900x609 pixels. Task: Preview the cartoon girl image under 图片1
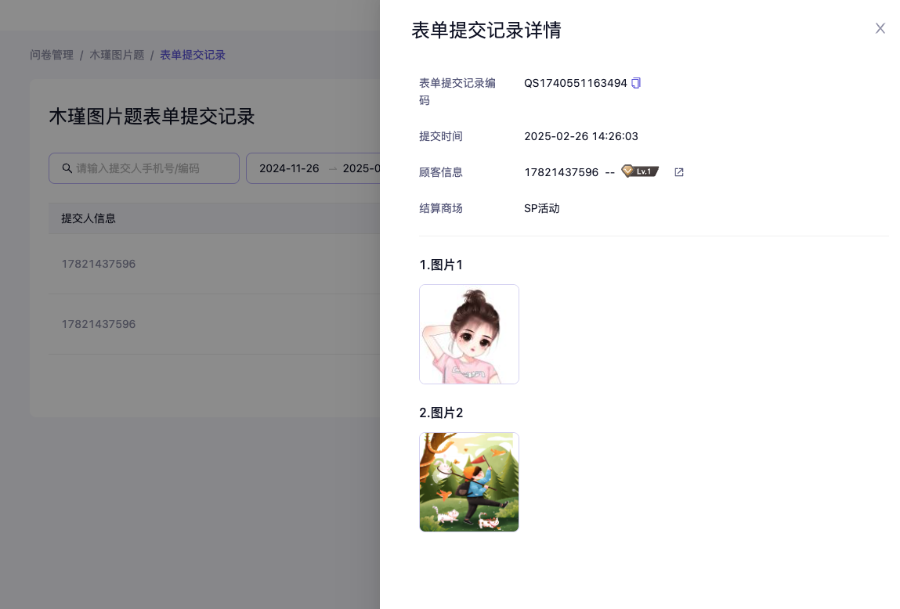tap(468, 334)
